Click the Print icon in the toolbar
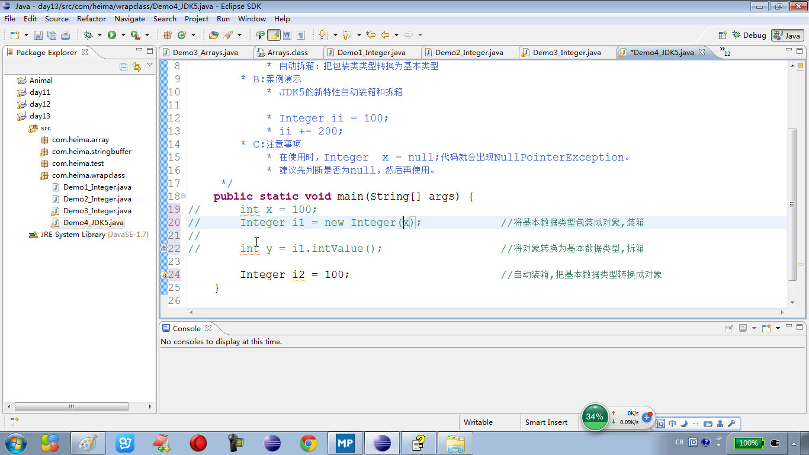Screen dimensions: 809x455 coord(65,36)
